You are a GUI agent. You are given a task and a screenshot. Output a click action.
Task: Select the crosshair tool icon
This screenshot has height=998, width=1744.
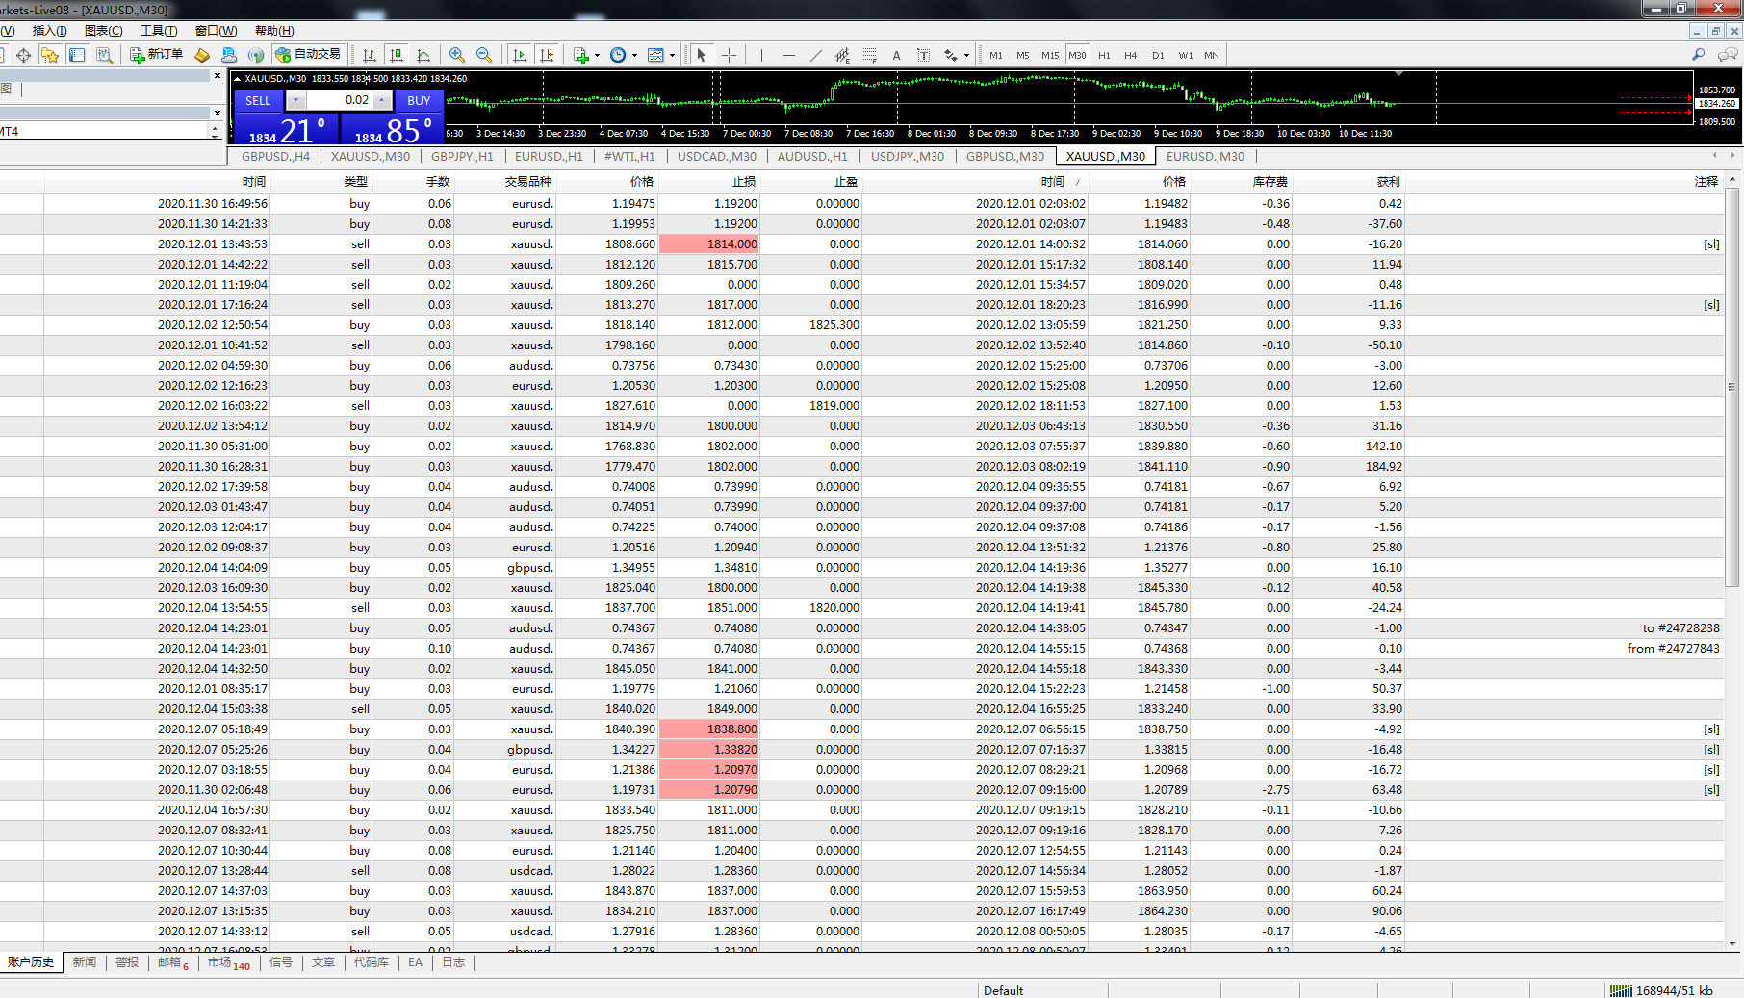tap(729, 55)
